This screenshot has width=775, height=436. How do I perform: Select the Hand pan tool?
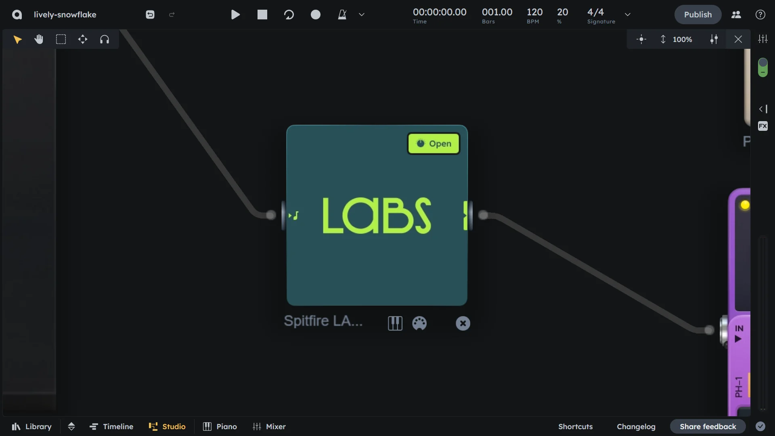(39, 39)
